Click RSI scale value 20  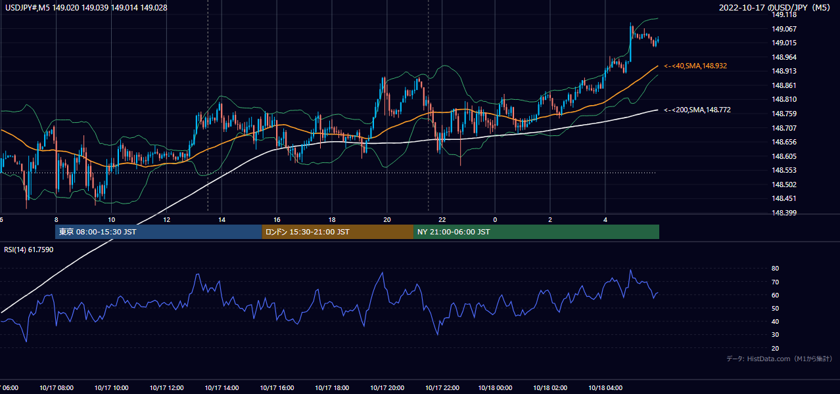(x=776, y=348)
